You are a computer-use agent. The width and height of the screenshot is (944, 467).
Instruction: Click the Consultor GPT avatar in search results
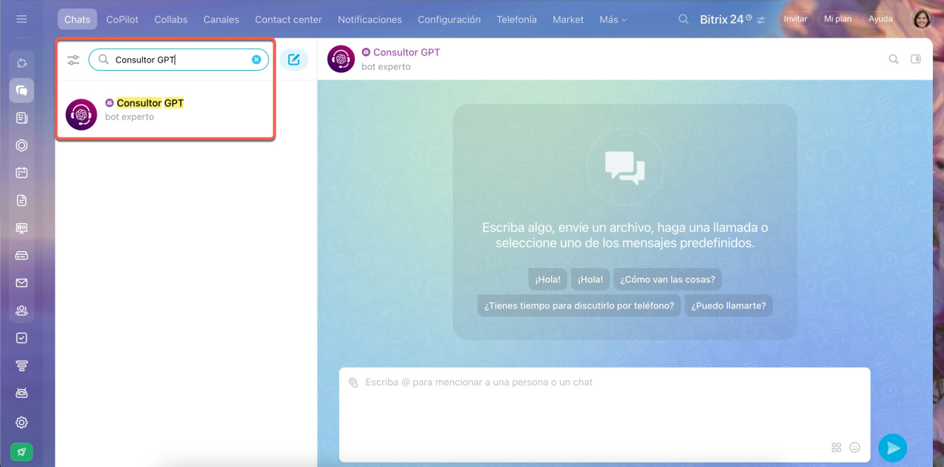tap(81, 114)
